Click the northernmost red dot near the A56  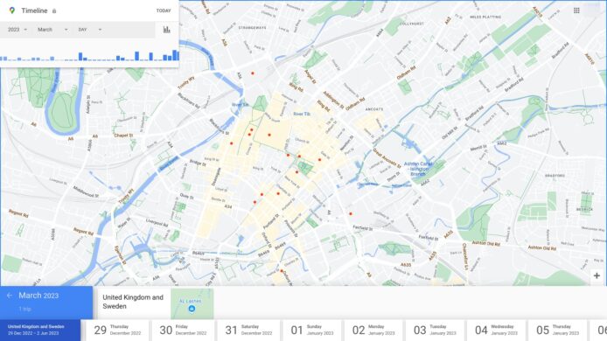253,73
